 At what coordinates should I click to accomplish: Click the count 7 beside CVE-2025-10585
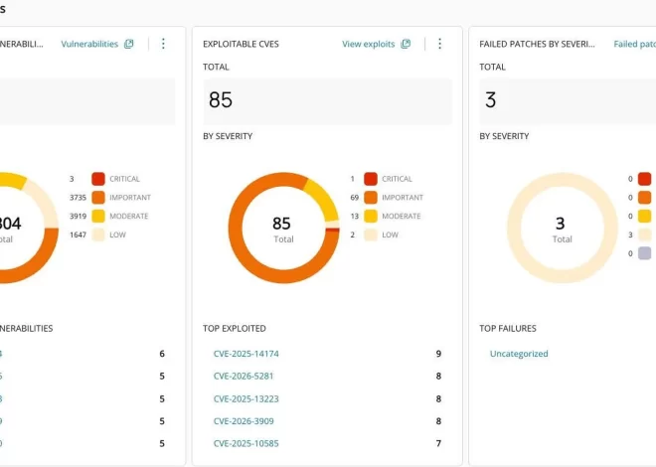pyautogui.click(x=438, y=443)
